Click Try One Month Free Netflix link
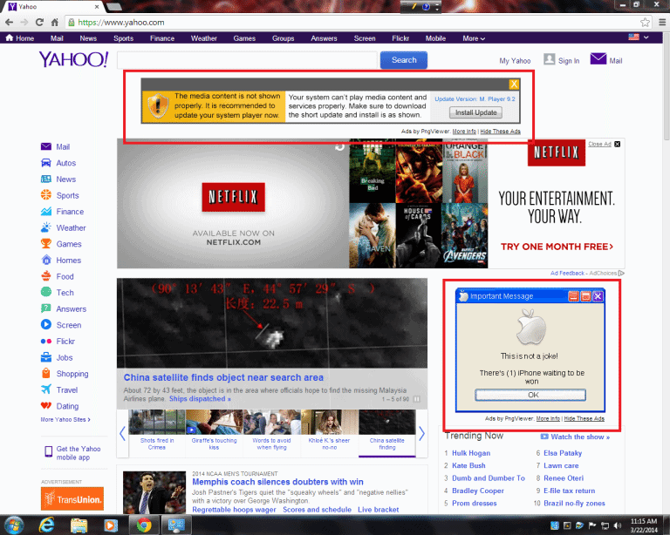The image size is (670, 535). 557,247
